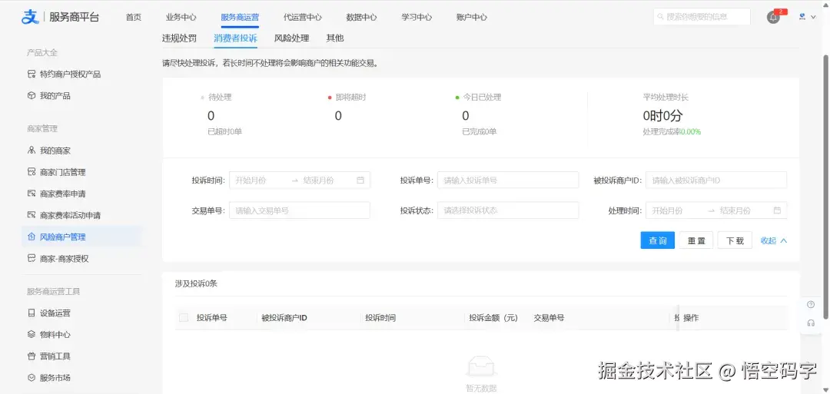Click calendar icon in 处理时间 field
Viewport: 830px width, 394px height.
pos(777,210)
